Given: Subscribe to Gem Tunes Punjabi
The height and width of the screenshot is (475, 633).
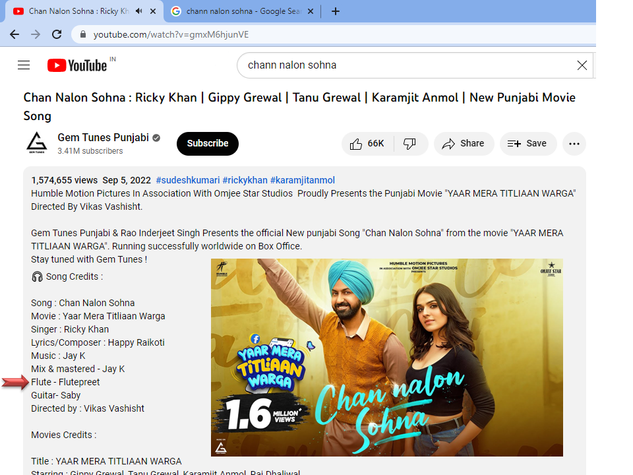Looking at the screenshot, I should 207,143.
